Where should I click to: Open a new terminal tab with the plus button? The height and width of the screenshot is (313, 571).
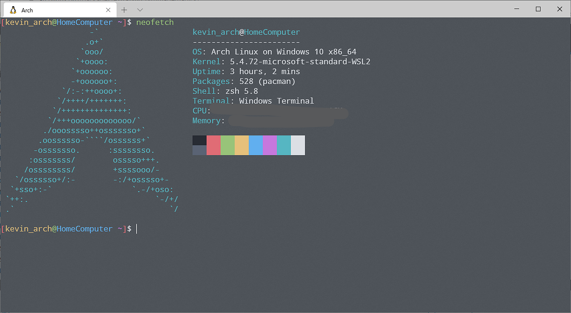(x=123, y=10)
